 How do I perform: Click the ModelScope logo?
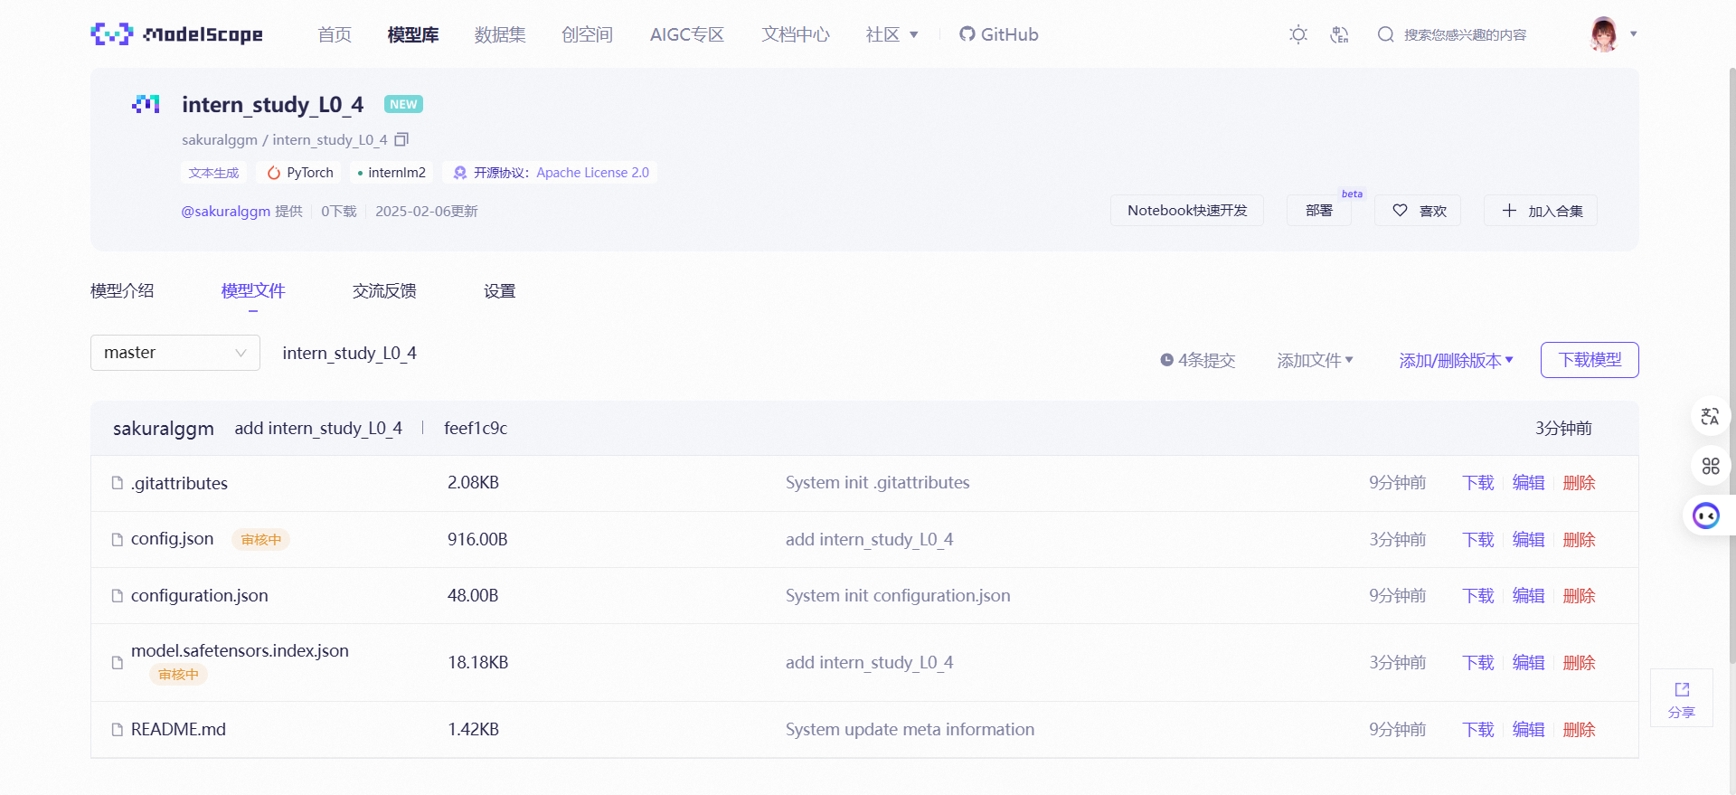pyautogui.click(x=177, y=34)
